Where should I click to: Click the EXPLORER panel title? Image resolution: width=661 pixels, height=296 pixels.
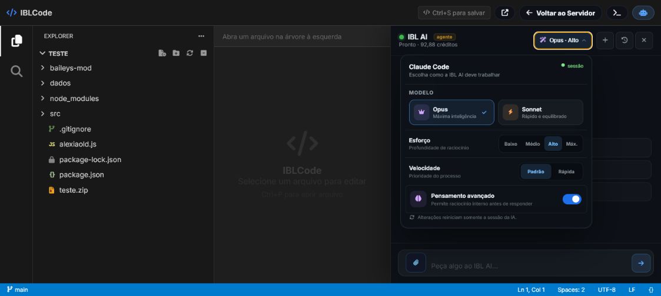(x=59, y=36)
